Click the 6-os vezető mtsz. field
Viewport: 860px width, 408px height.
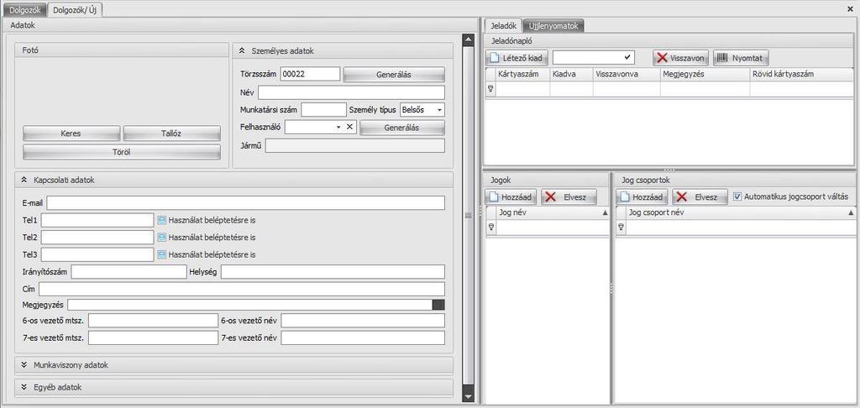tap(153, 320)
